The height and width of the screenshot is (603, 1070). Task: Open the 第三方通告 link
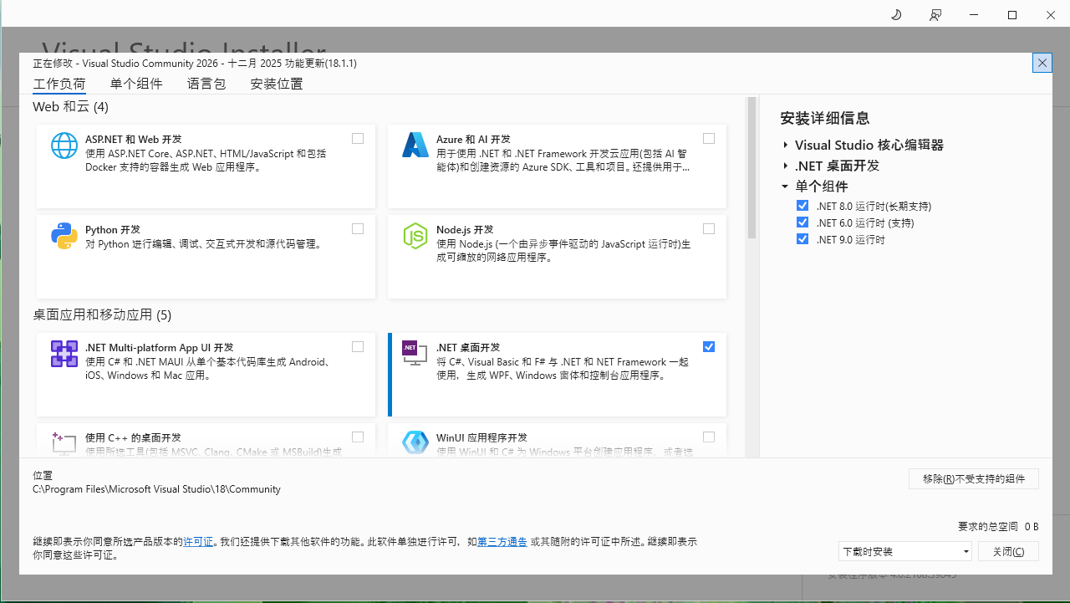[502, 542]
